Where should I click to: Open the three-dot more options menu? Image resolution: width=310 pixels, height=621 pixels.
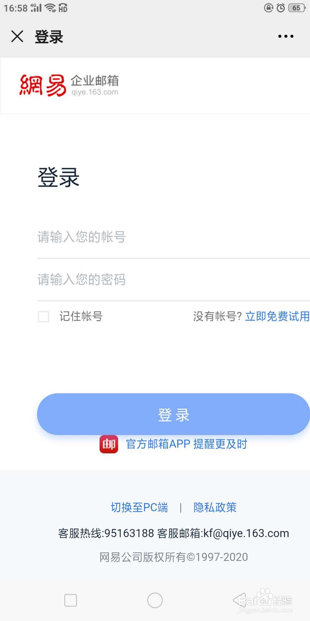pyautogui.click(x=286, y=36)
